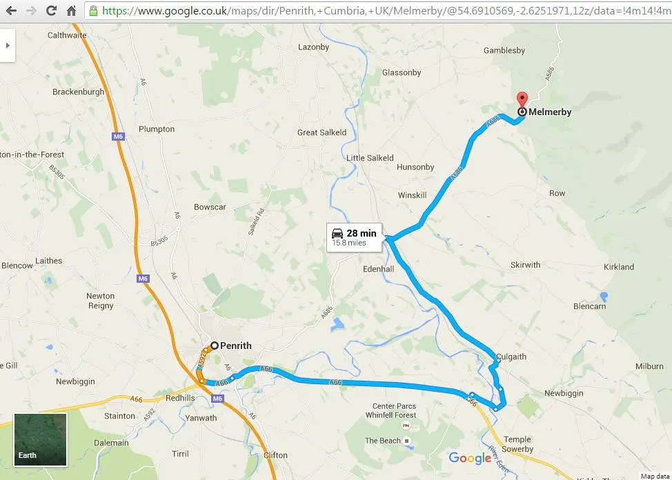Click the Google logo on map
672x480 pixels.
point(470,458)
